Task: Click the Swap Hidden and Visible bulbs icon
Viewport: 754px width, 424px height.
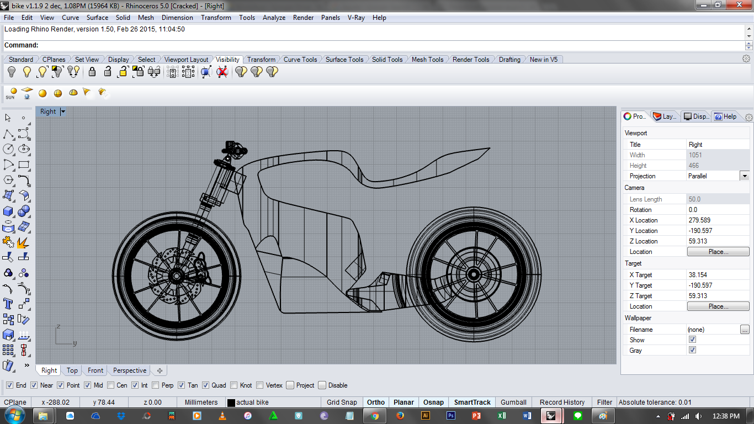Action: tap(73, 72)
